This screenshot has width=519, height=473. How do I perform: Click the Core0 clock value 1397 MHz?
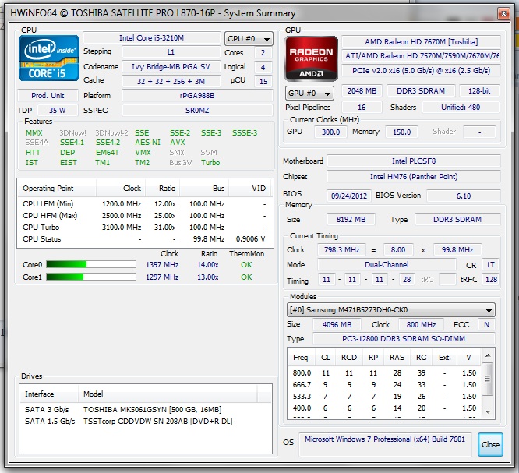click(162, 265)
